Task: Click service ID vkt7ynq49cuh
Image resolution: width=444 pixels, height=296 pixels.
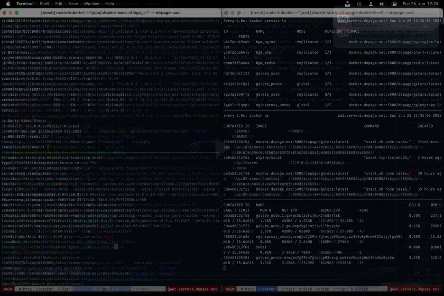Action: click(236, 42)
